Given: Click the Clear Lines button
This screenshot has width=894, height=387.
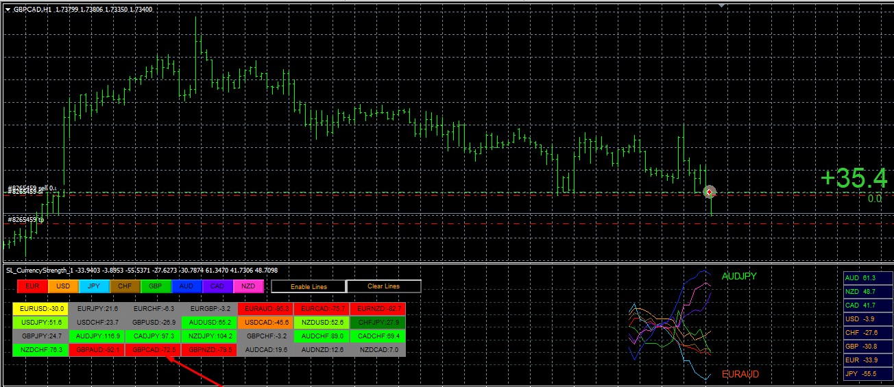Looking at the screenshot, I should point(384,286).
